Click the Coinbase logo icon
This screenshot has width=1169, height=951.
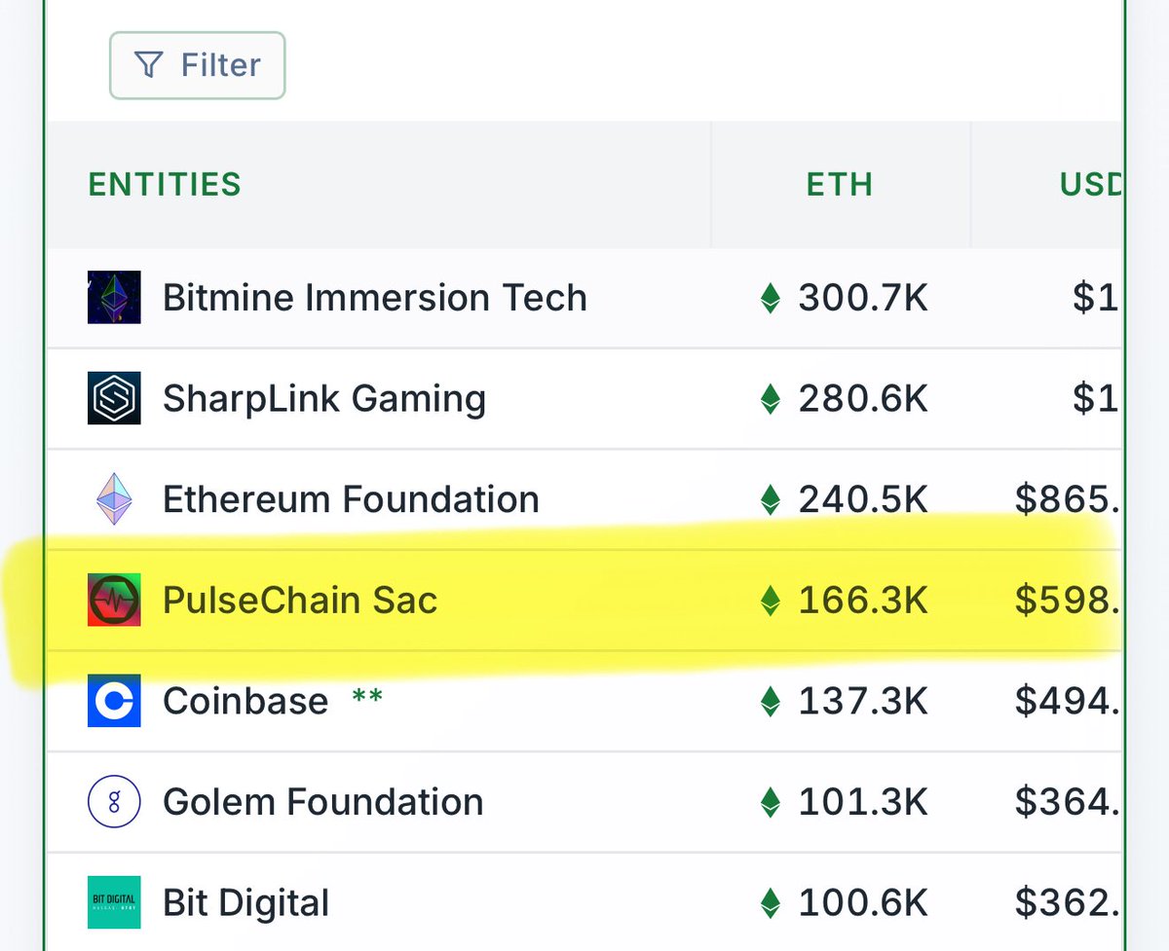[114, 701]
